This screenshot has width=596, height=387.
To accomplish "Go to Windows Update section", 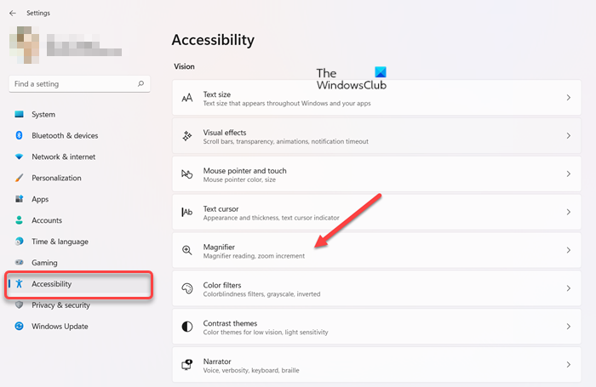I will [x=60, y=327].
